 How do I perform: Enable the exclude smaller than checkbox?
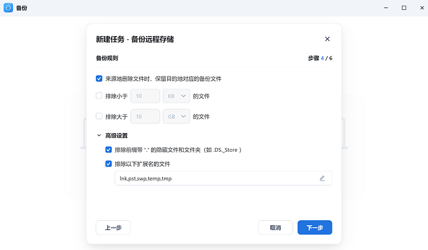pos(99,96)
